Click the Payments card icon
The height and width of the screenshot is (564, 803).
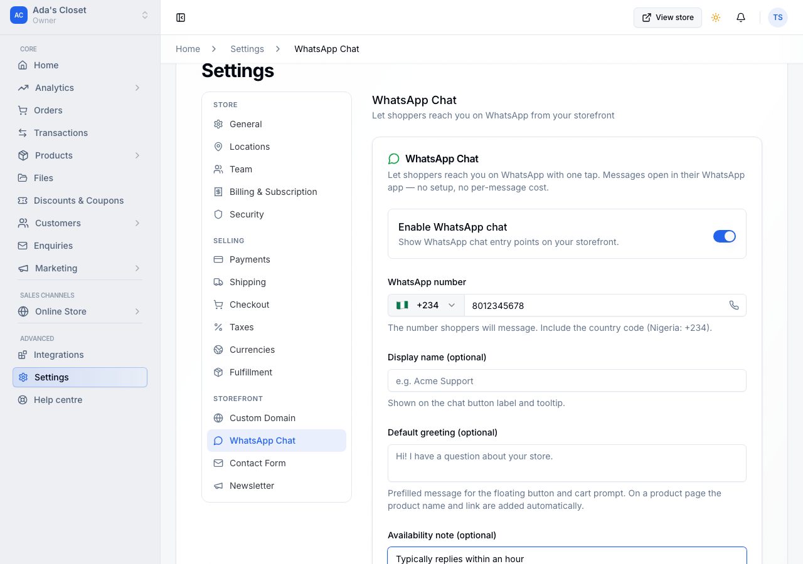218,259
